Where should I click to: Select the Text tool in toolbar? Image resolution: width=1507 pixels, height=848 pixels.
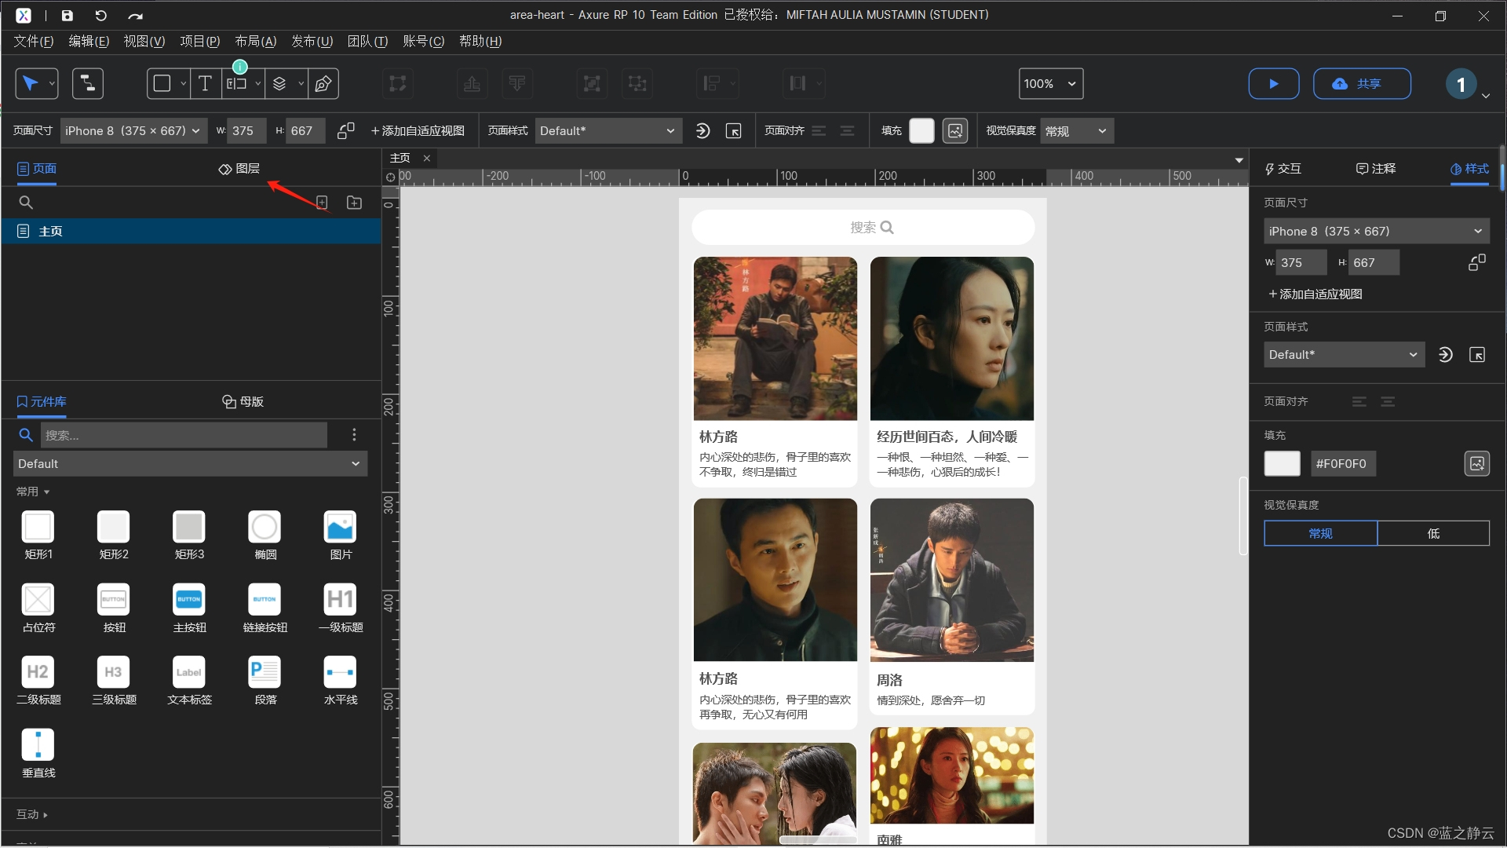pos(205,84)
